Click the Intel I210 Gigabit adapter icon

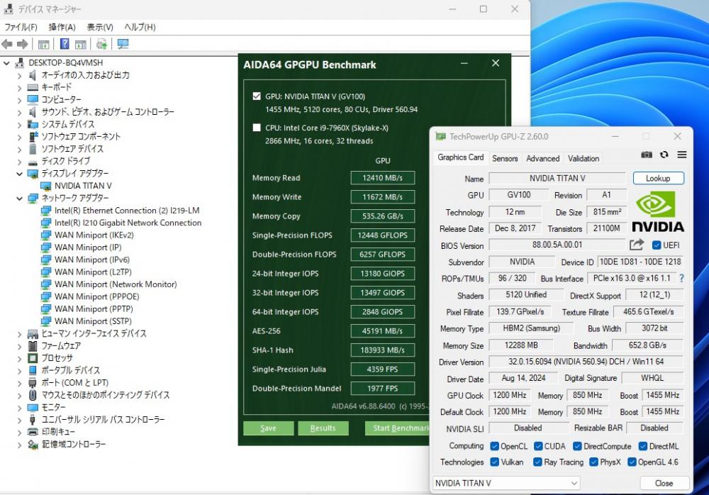click(x=45, y=223)
